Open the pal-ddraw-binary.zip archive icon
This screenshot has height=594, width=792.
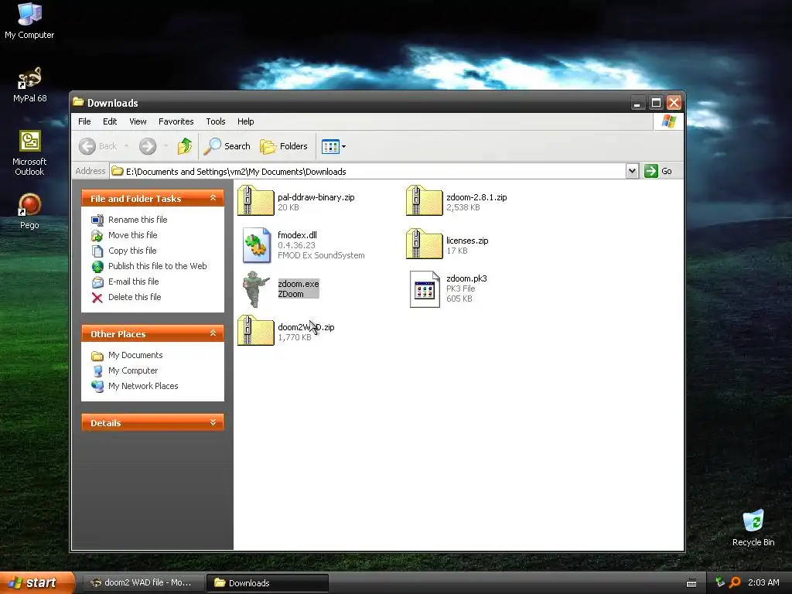pos(255,200)
